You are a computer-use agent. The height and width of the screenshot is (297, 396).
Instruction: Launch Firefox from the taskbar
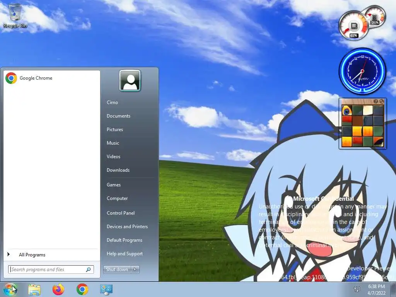click(58, 289)
